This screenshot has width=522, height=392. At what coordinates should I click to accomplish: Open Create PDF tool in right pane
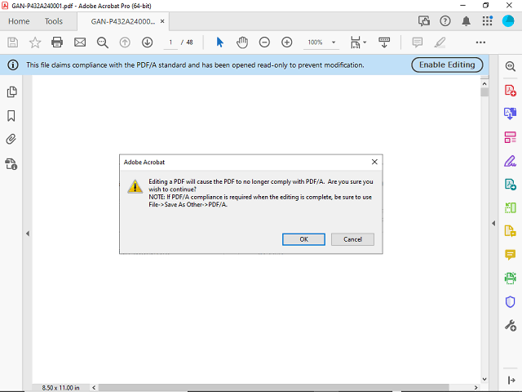[x=510, y=91]
